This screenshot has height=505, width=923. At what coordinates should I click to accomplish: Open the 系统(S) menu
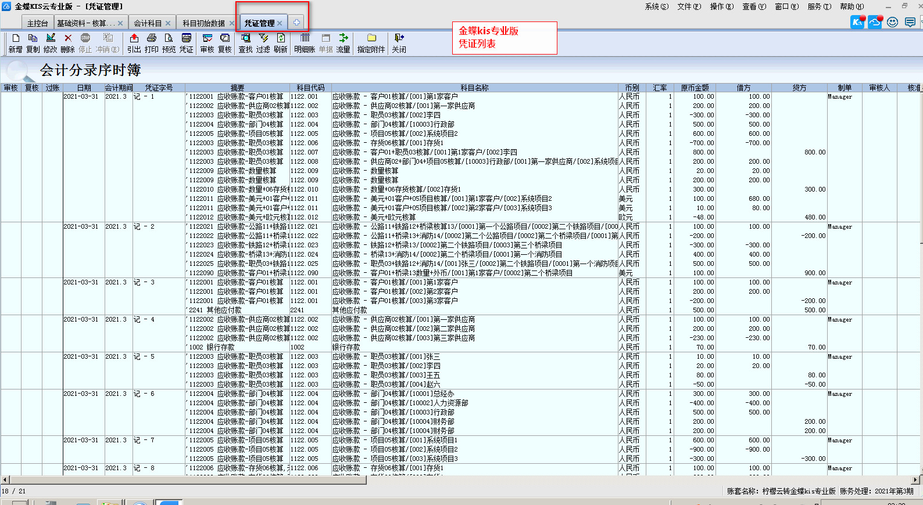[656, 6]
